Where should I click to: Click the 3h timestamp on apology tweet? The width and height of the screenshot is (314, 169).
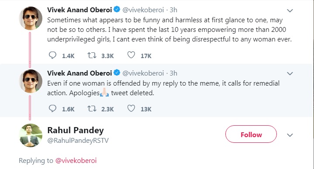[x=173, y=73]
